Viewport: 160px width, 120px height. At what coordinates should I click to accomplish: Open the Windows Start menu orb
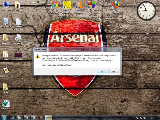coord(4,118)
